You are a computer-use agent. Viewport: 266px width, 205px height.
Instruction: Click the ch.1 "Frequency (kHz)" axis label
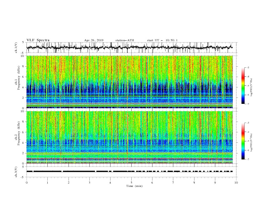tap(19, 78)
